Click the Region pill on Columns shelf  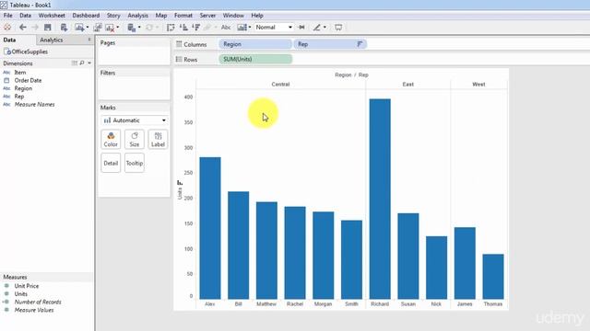pos(255,44)
